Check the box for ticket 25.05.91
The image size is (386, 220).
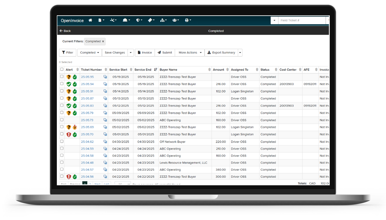pos(62,91)
